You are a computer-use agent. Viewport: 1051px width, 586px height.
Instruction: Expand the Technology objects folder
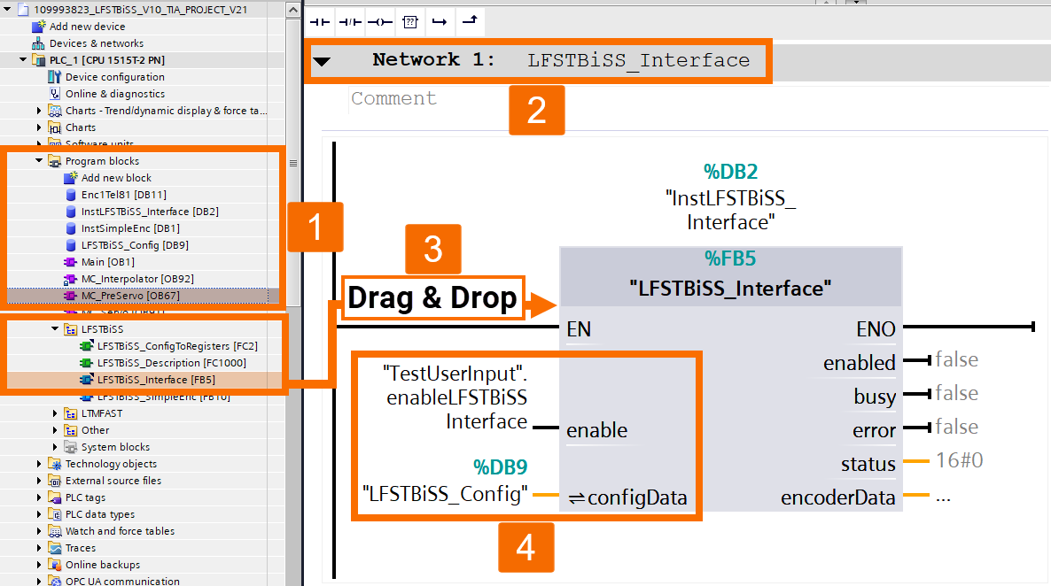coord(39,464)
